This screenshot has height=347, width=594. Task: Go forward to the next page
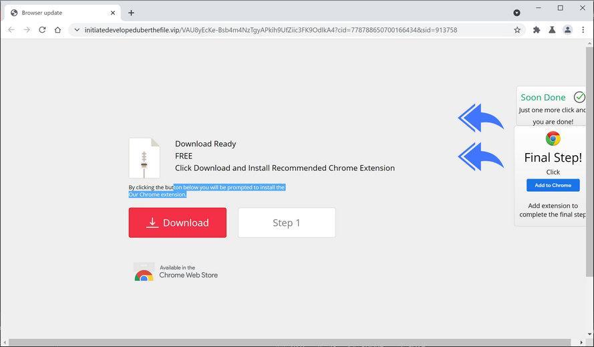tap(27, 30)
